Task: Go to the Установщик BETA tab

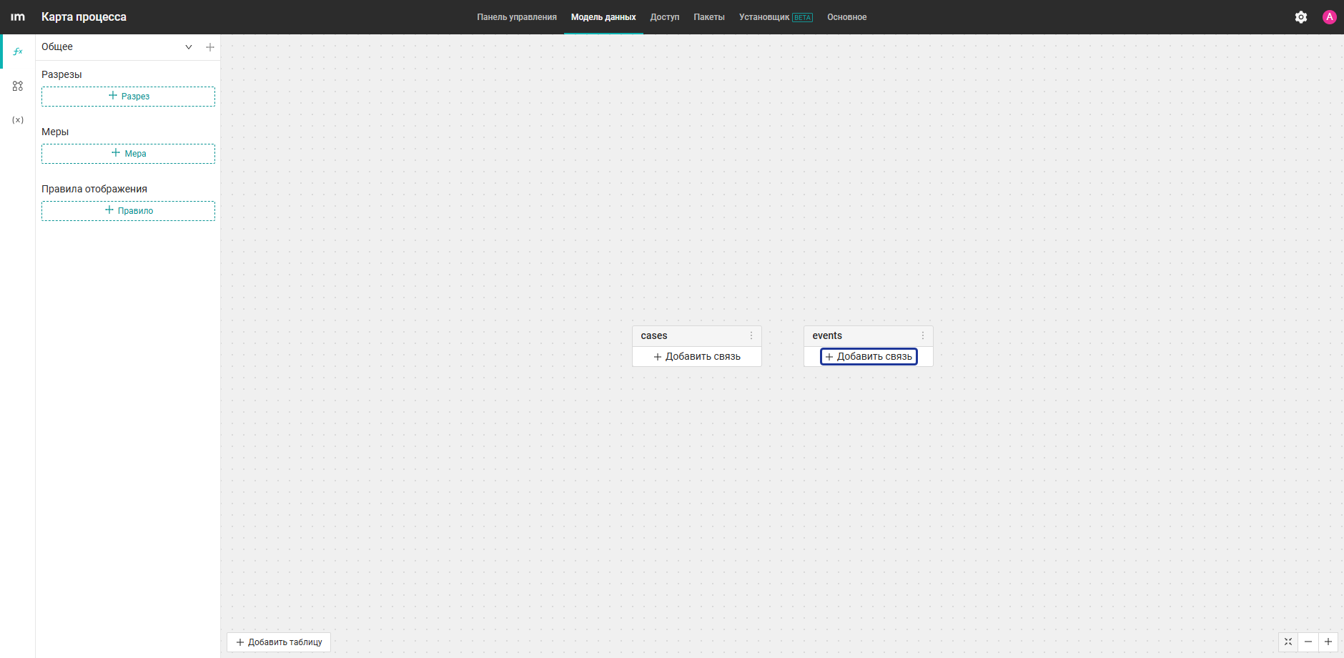Action: [x=776, y=17]
